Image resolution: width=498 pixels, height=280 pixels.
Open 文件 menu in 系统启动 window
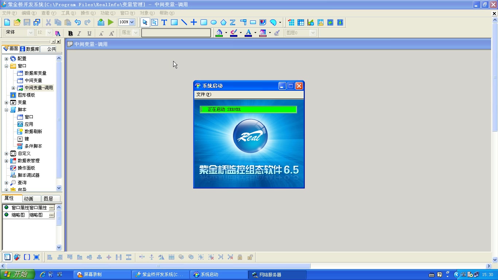point(204,94)
